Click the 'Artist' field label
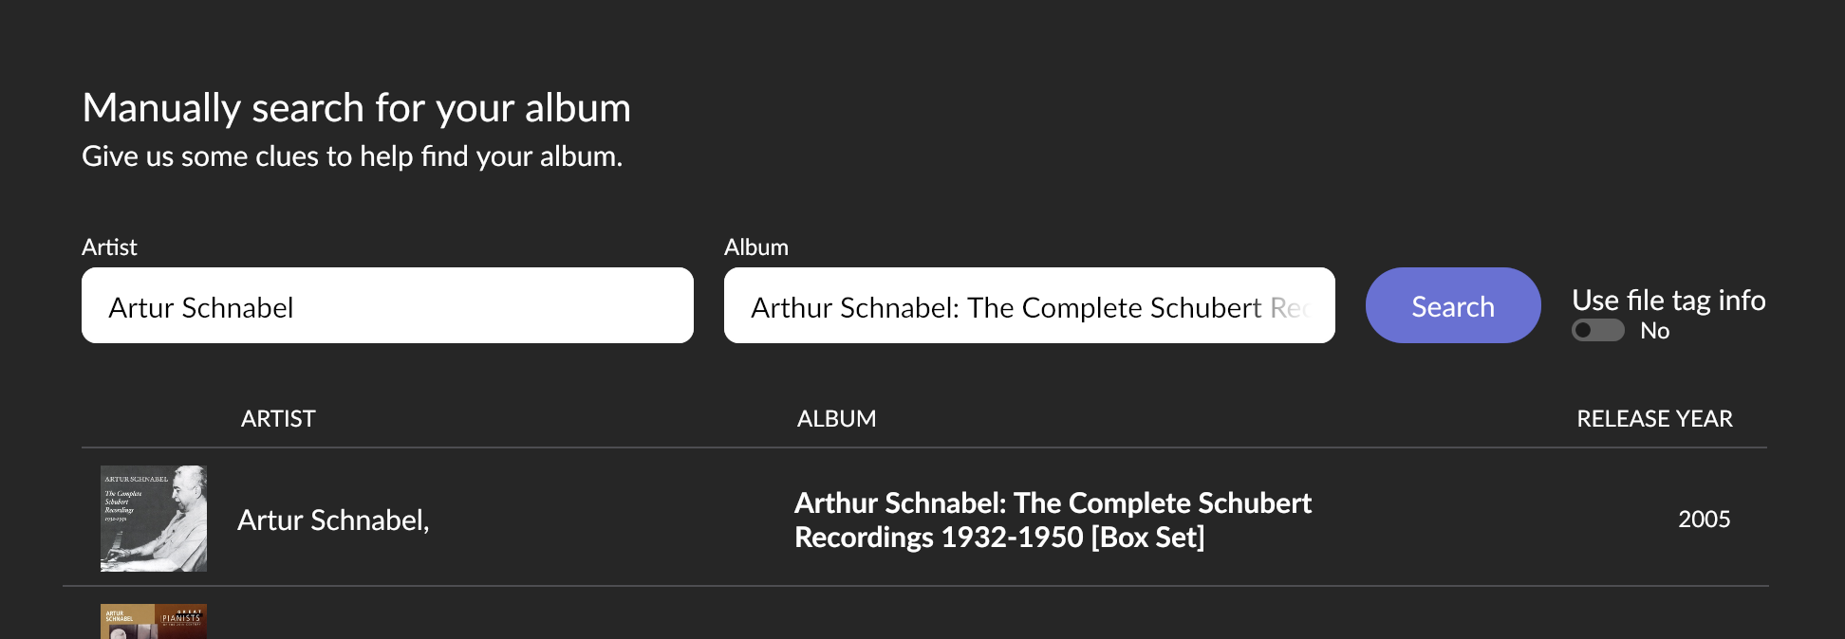 (109, 247)
